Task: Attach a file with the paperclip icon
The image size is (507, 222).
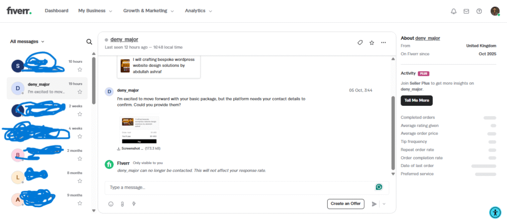Action: click(x=122, y=204)
